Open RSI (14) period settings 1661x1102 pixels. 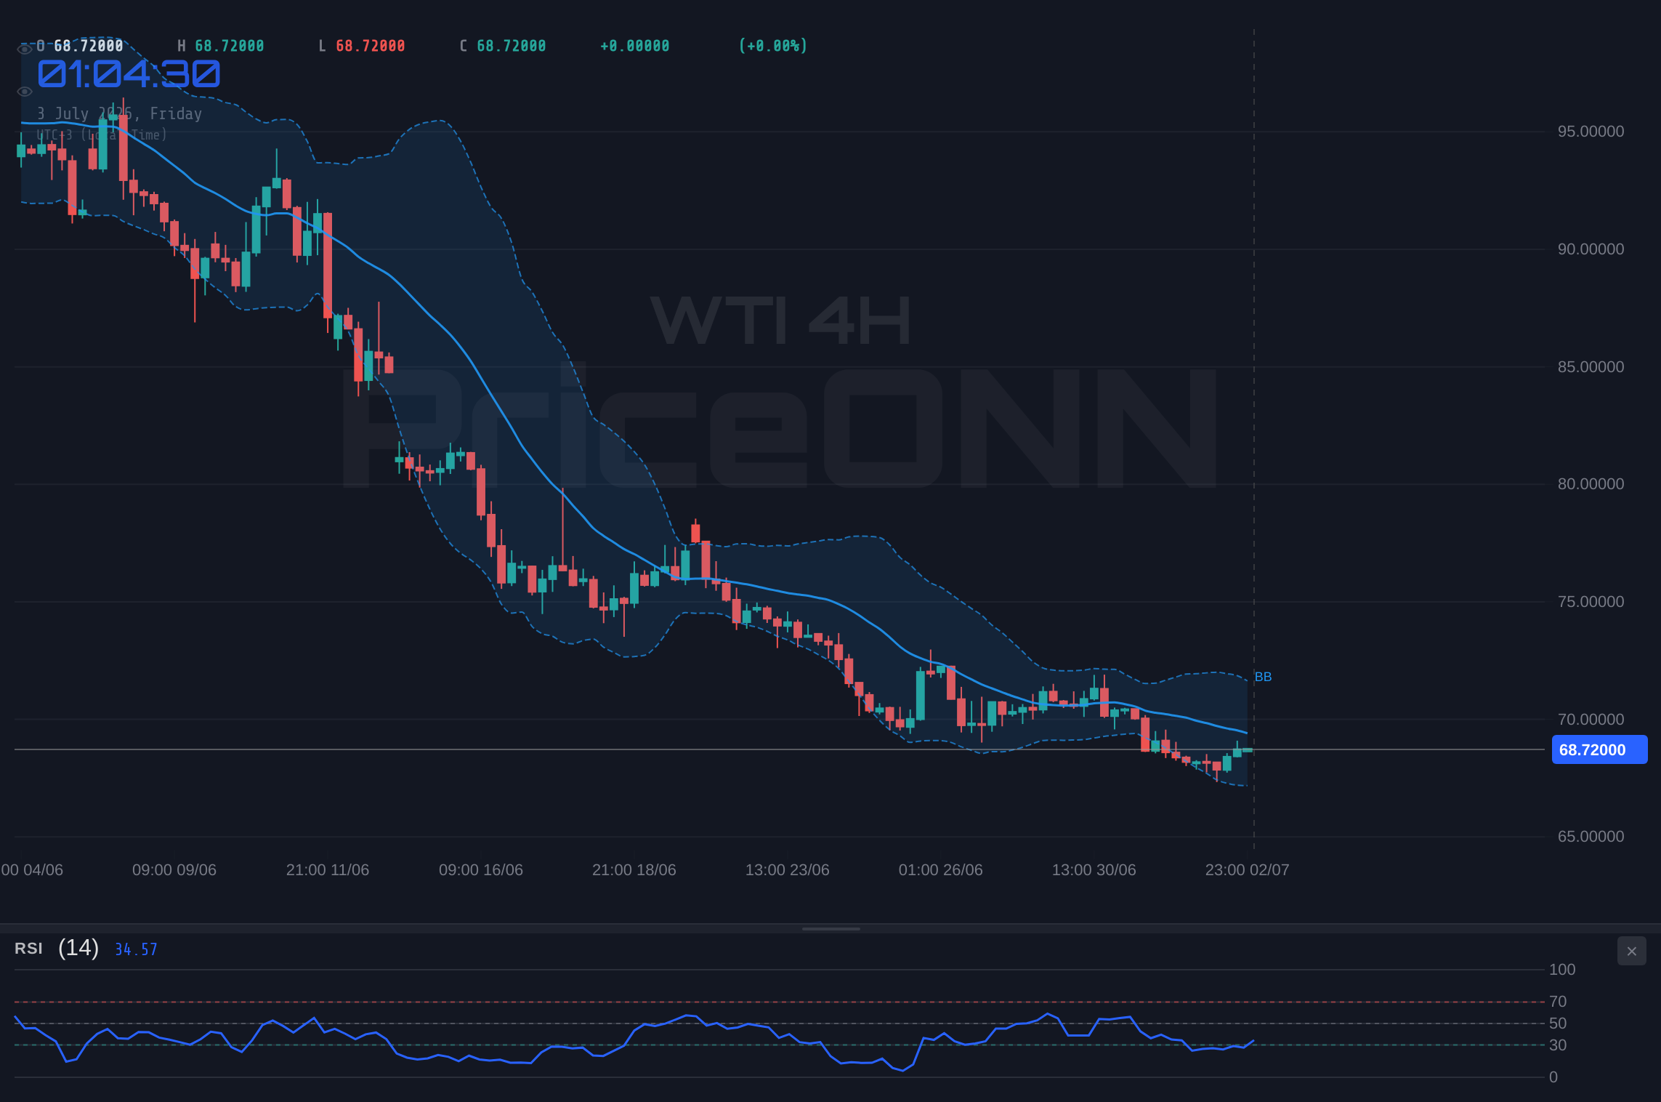78,948
